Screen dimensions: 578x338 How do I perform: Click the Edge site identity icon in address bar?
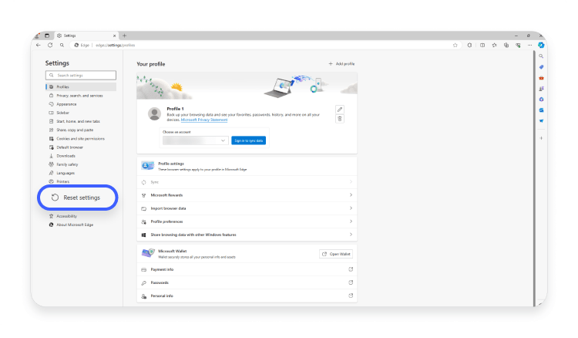pos(76,45)
